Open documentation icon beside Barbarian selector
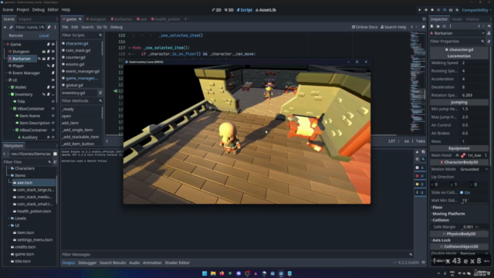This screenshot has width=494, height=278. 489,33
